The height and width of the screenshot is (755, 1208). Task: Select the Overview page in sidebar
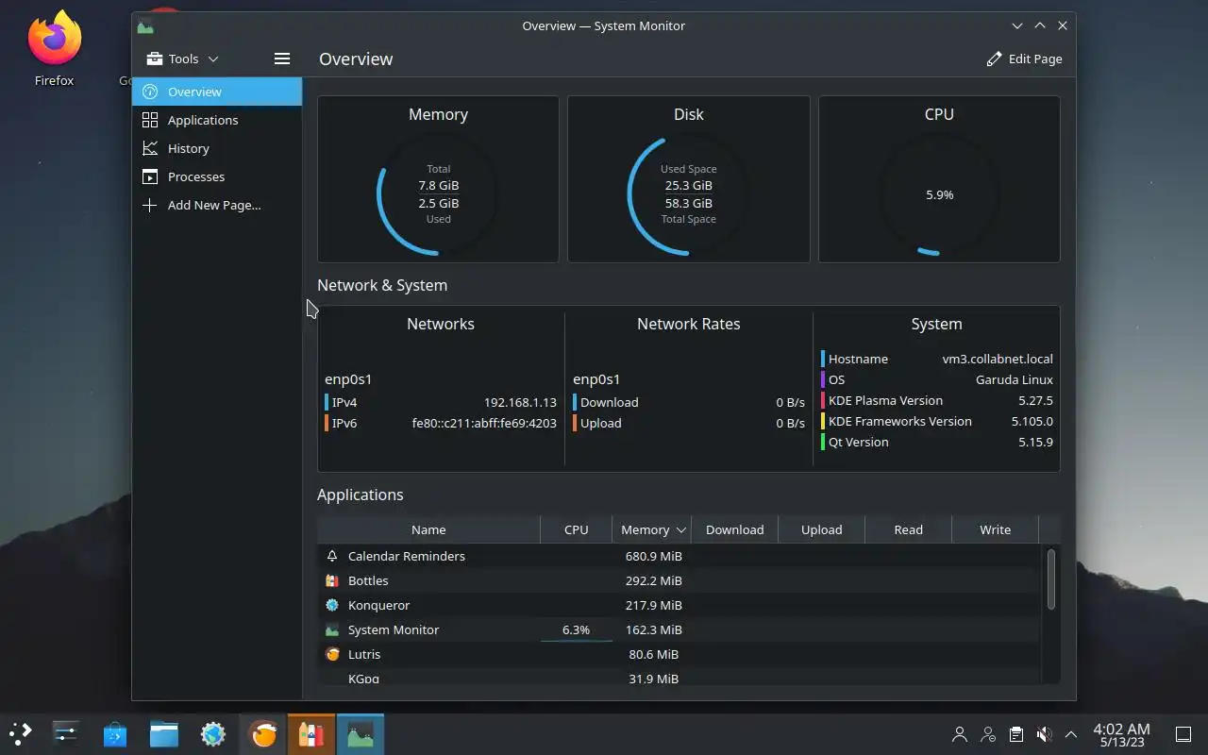click(217, 92)
